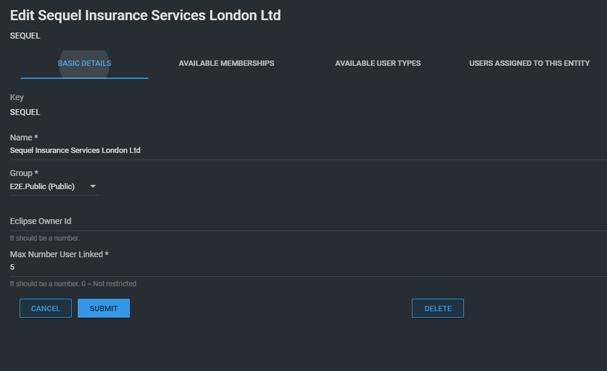Cancel editing the entity
Viewport: 607px width, 371px height.
46,308
